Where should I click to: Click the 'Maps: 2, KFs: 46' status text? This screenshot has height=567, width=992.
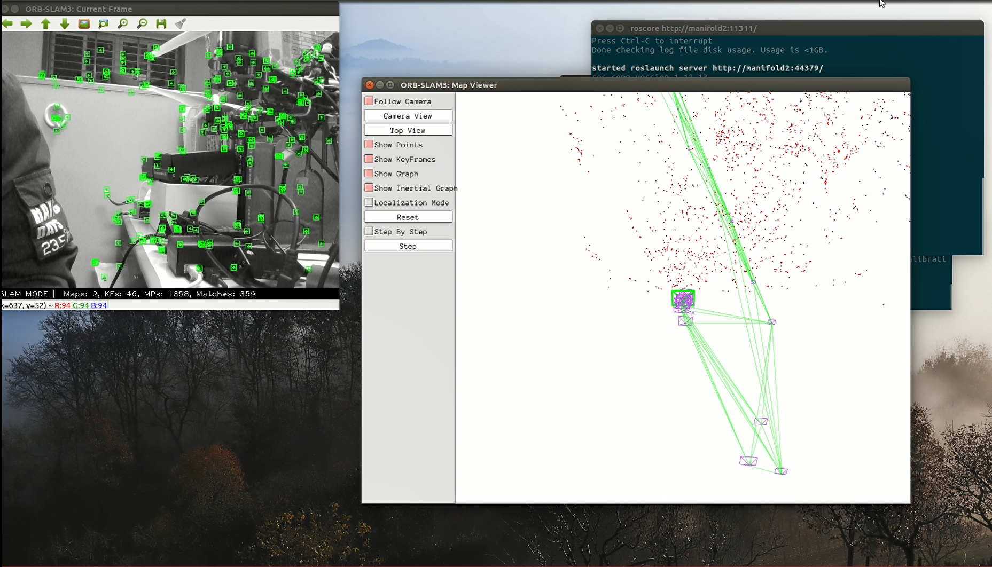100,294
